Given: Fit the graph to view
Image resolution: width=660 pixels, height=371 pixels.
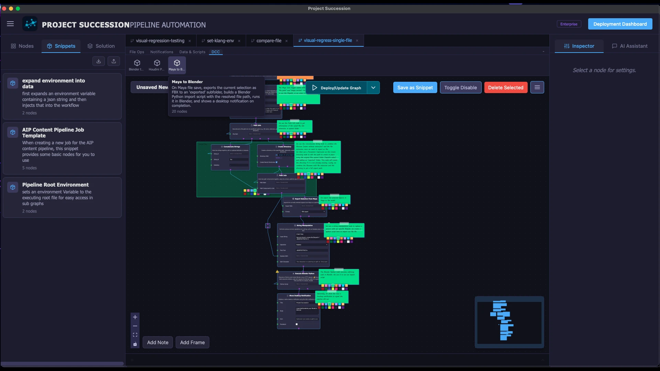Looking at the screenshot, I should 135,335.
